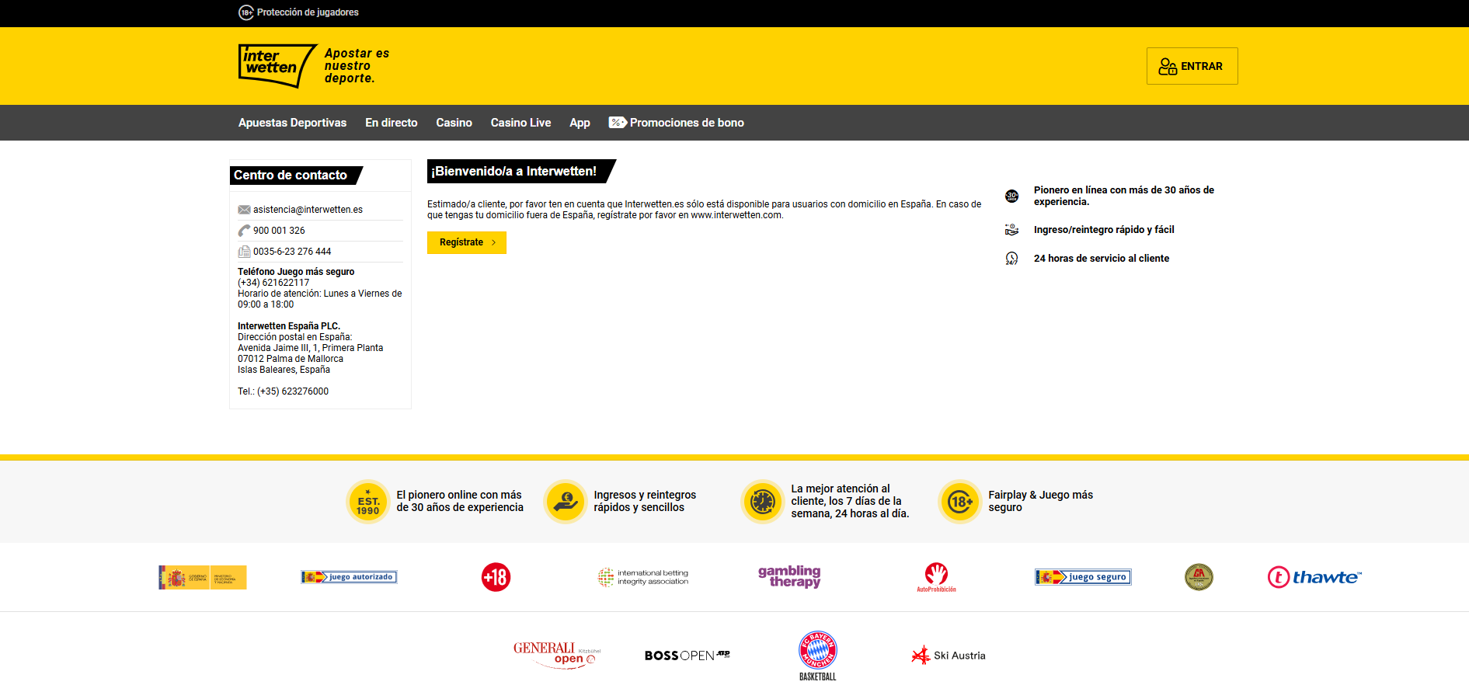Click the Tel.: (+35) 623276000 line
Viewport: 1469px width, 699px height.
(283, 391)
